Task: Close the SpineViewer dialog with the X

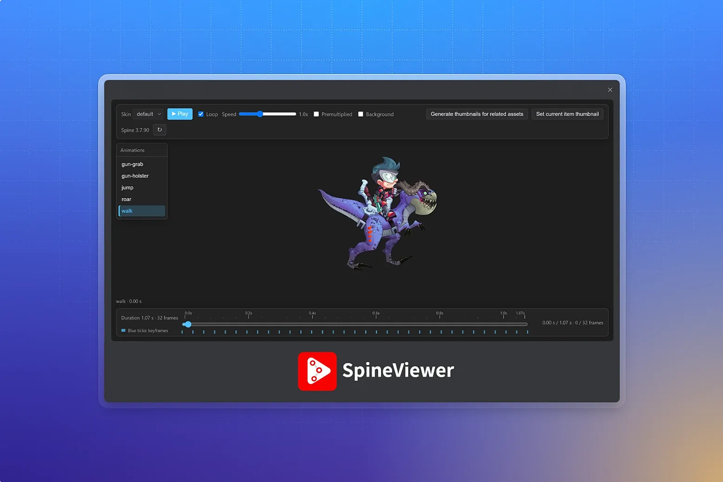Action: click(x=610, y=90)
